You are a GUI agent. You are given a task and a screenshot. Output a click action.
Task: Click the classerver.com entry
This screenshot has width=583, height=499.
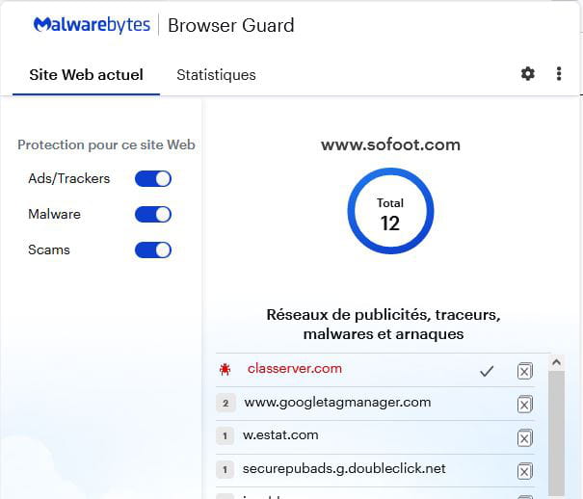coord(295,369)
